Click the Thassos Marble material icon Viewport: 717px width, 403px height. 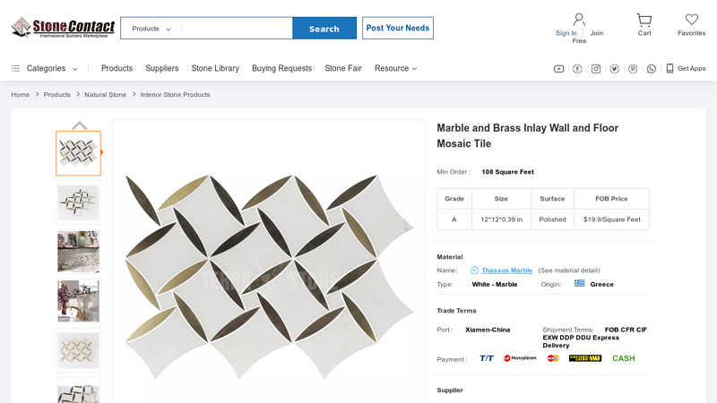[x=474, y=270]
